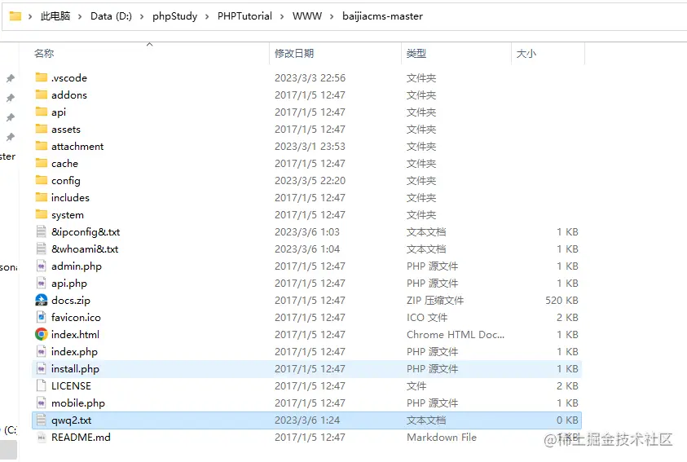The image size is (687, 462).
Task: Click the attachment folder icon
Action: [42, 146]
